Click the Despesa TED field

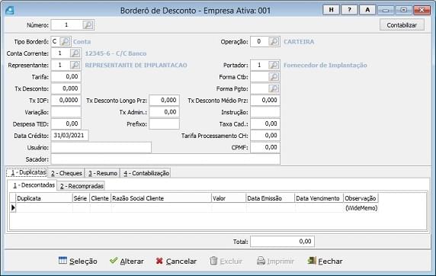click(x=66, y=124)
